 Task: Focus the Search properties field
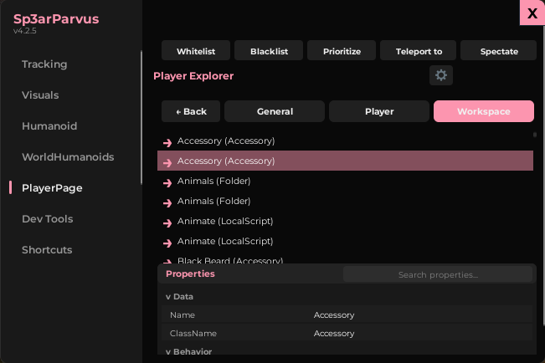(438, 274)
